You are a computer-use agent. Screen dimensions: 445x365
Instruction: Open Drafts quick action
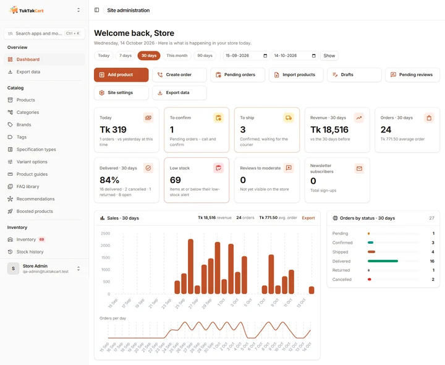(x=354, y=75)
